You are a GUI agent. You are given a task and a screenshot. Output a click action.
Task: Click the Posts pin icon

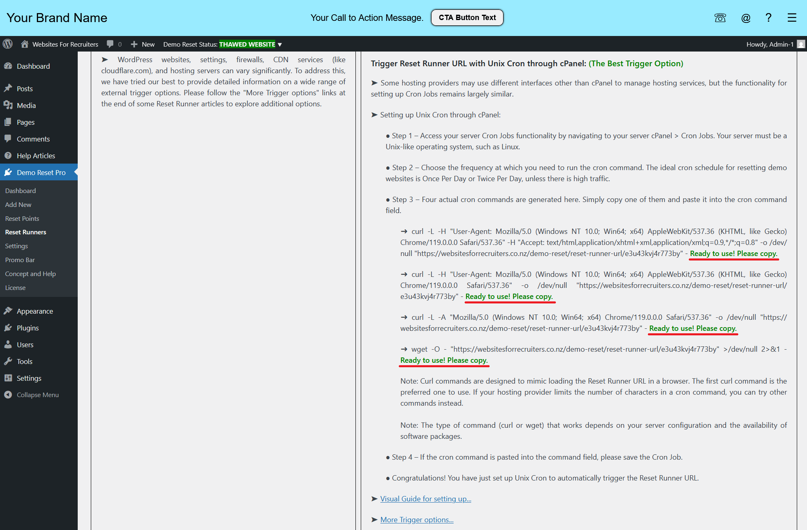click(x=8, y=88)
